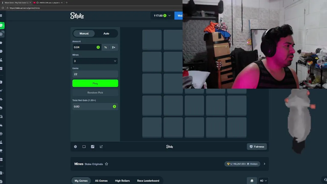
Task: Open game settings gear icon
Action: (x=75, y=147)
